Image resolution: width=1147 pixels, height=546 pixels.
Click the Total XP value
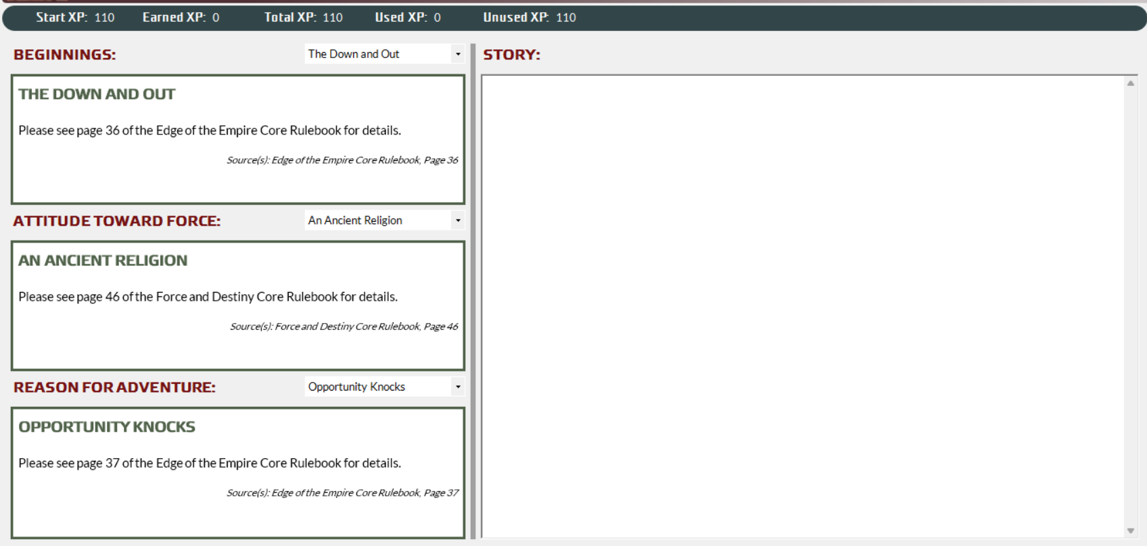332,18
